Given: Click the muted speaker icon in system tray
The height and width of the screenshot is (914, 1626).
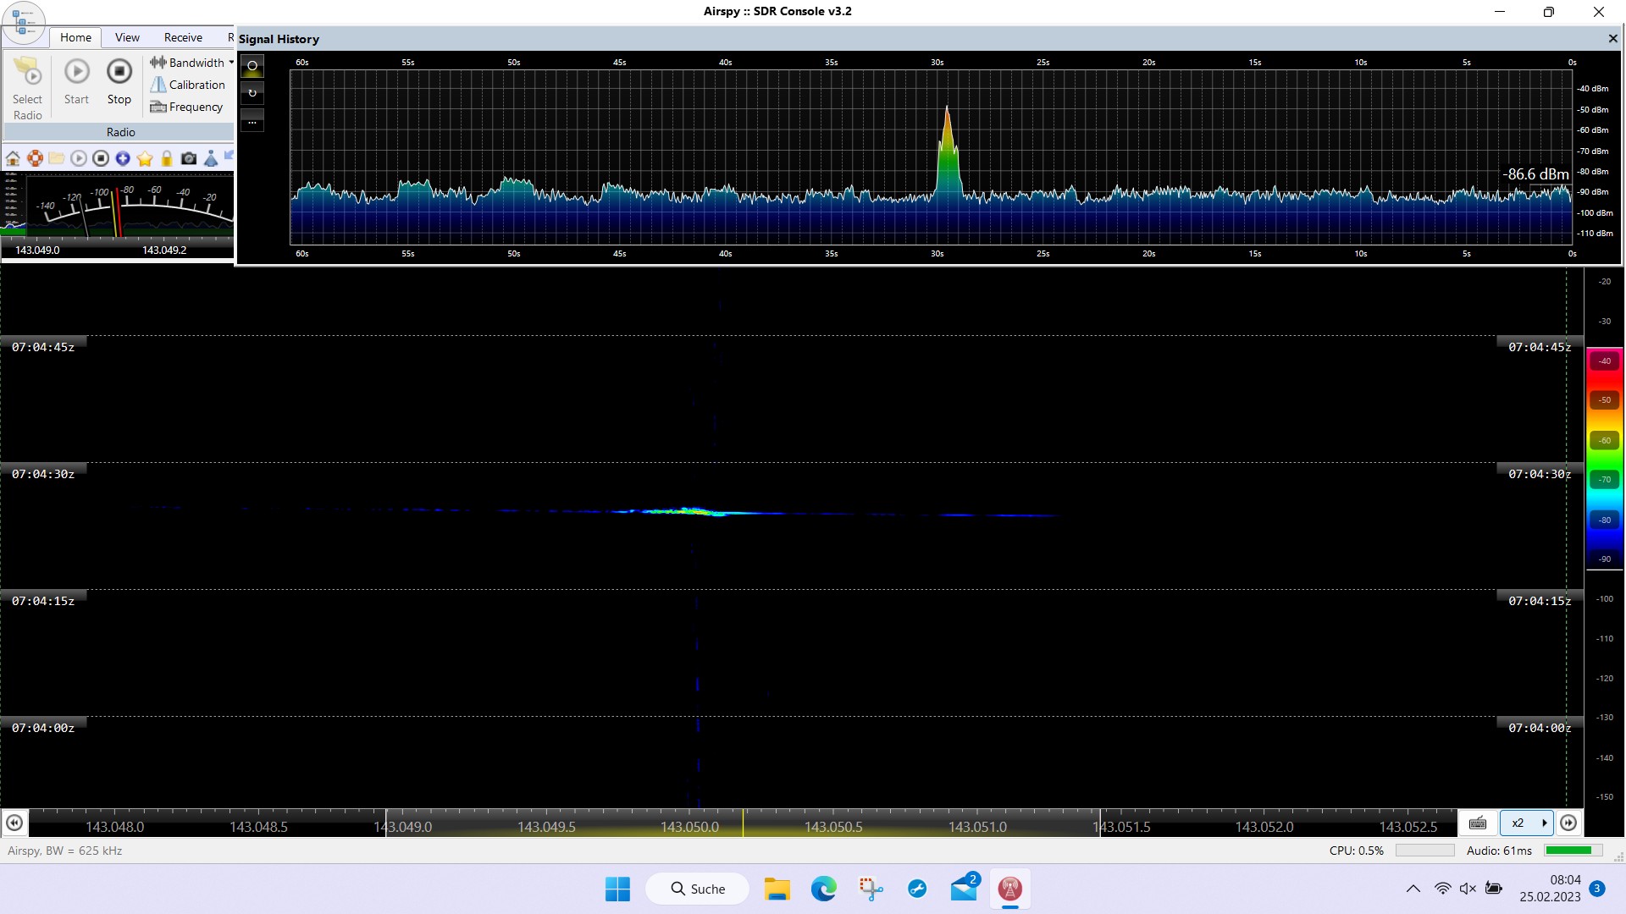Looking at the screenshot, I should [x=1468, y=889].
